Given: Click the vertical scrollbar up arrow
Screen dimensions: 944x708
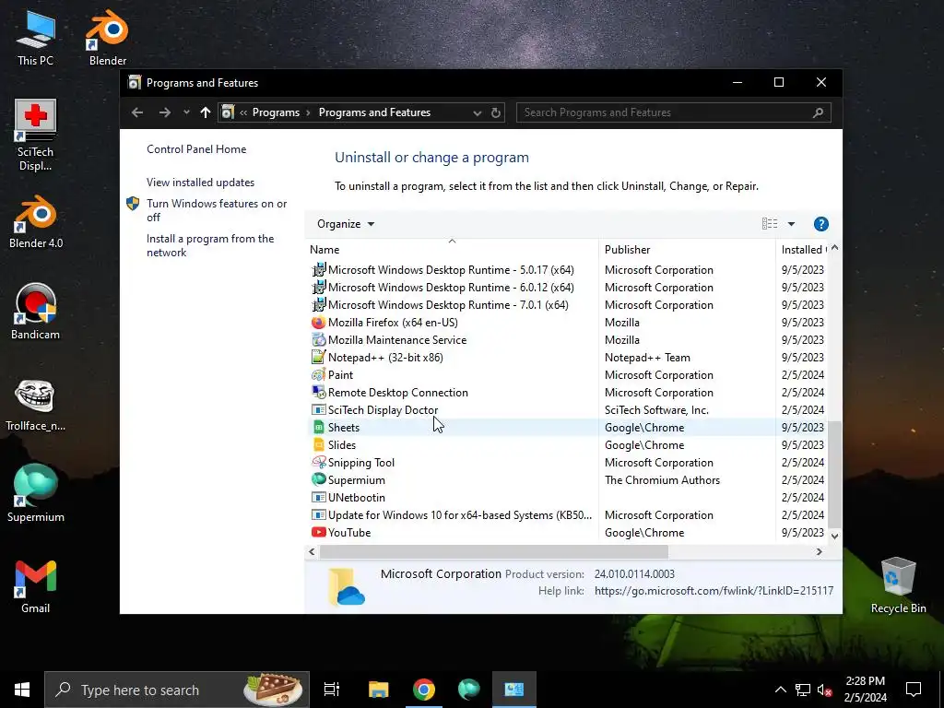Looking at the screenshot, I should 834,247.
